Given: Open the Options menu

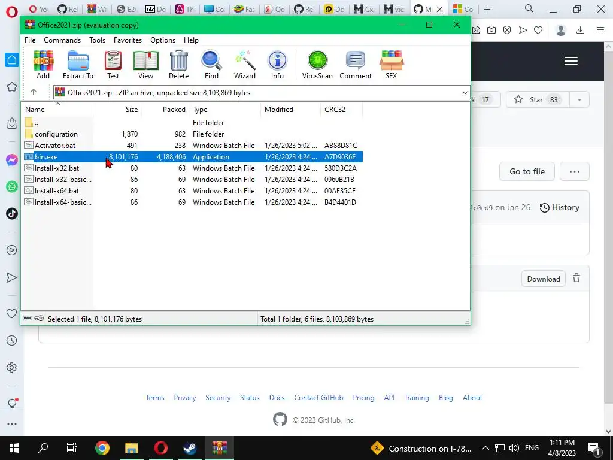Looking at the screenshot, I should coord(163,40).
